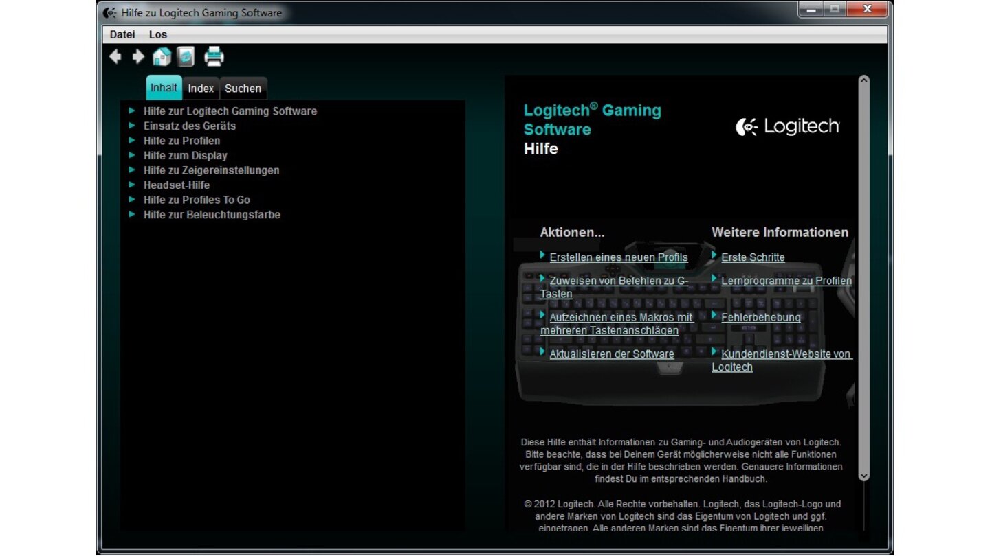The height and width of the screenshot is (556, 990).
Task: Open Lernprogramme zu Profilen link
Action: pos(786,281)
